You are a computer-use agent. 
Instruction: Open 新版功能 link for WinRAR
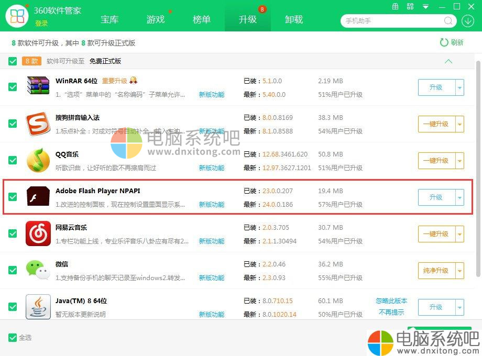(212, 95)
